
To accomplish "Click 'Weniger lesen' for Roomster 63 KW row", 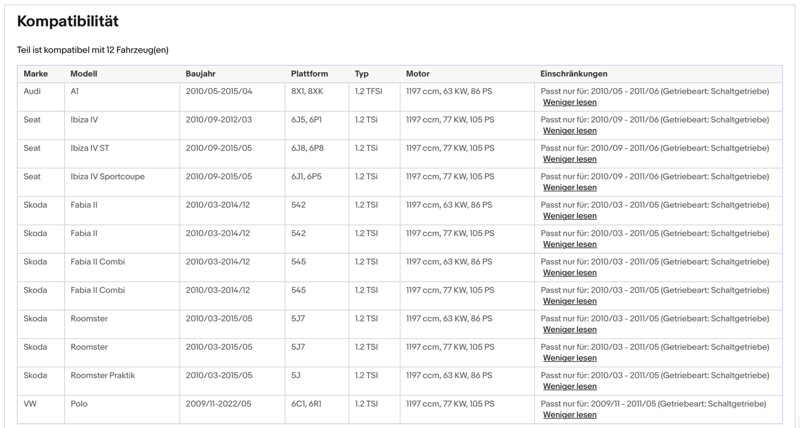I will (569, 329).
